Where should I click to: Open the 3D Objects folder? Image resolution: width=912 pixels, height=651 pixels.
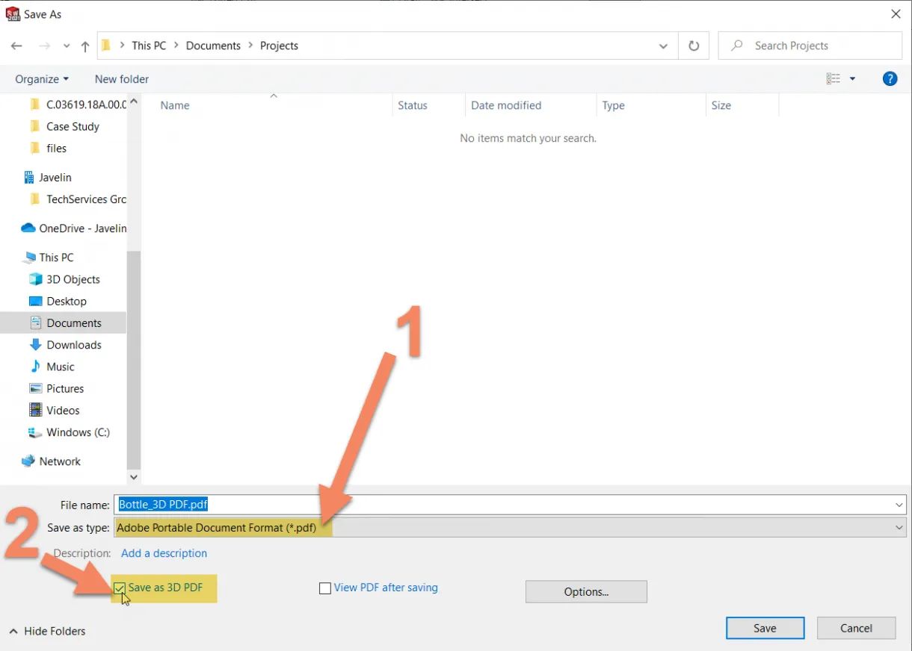72,279
